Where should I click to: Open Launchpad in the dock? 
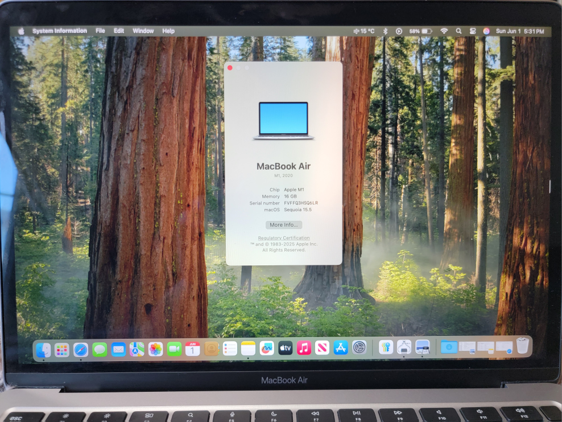pos(62,350)
